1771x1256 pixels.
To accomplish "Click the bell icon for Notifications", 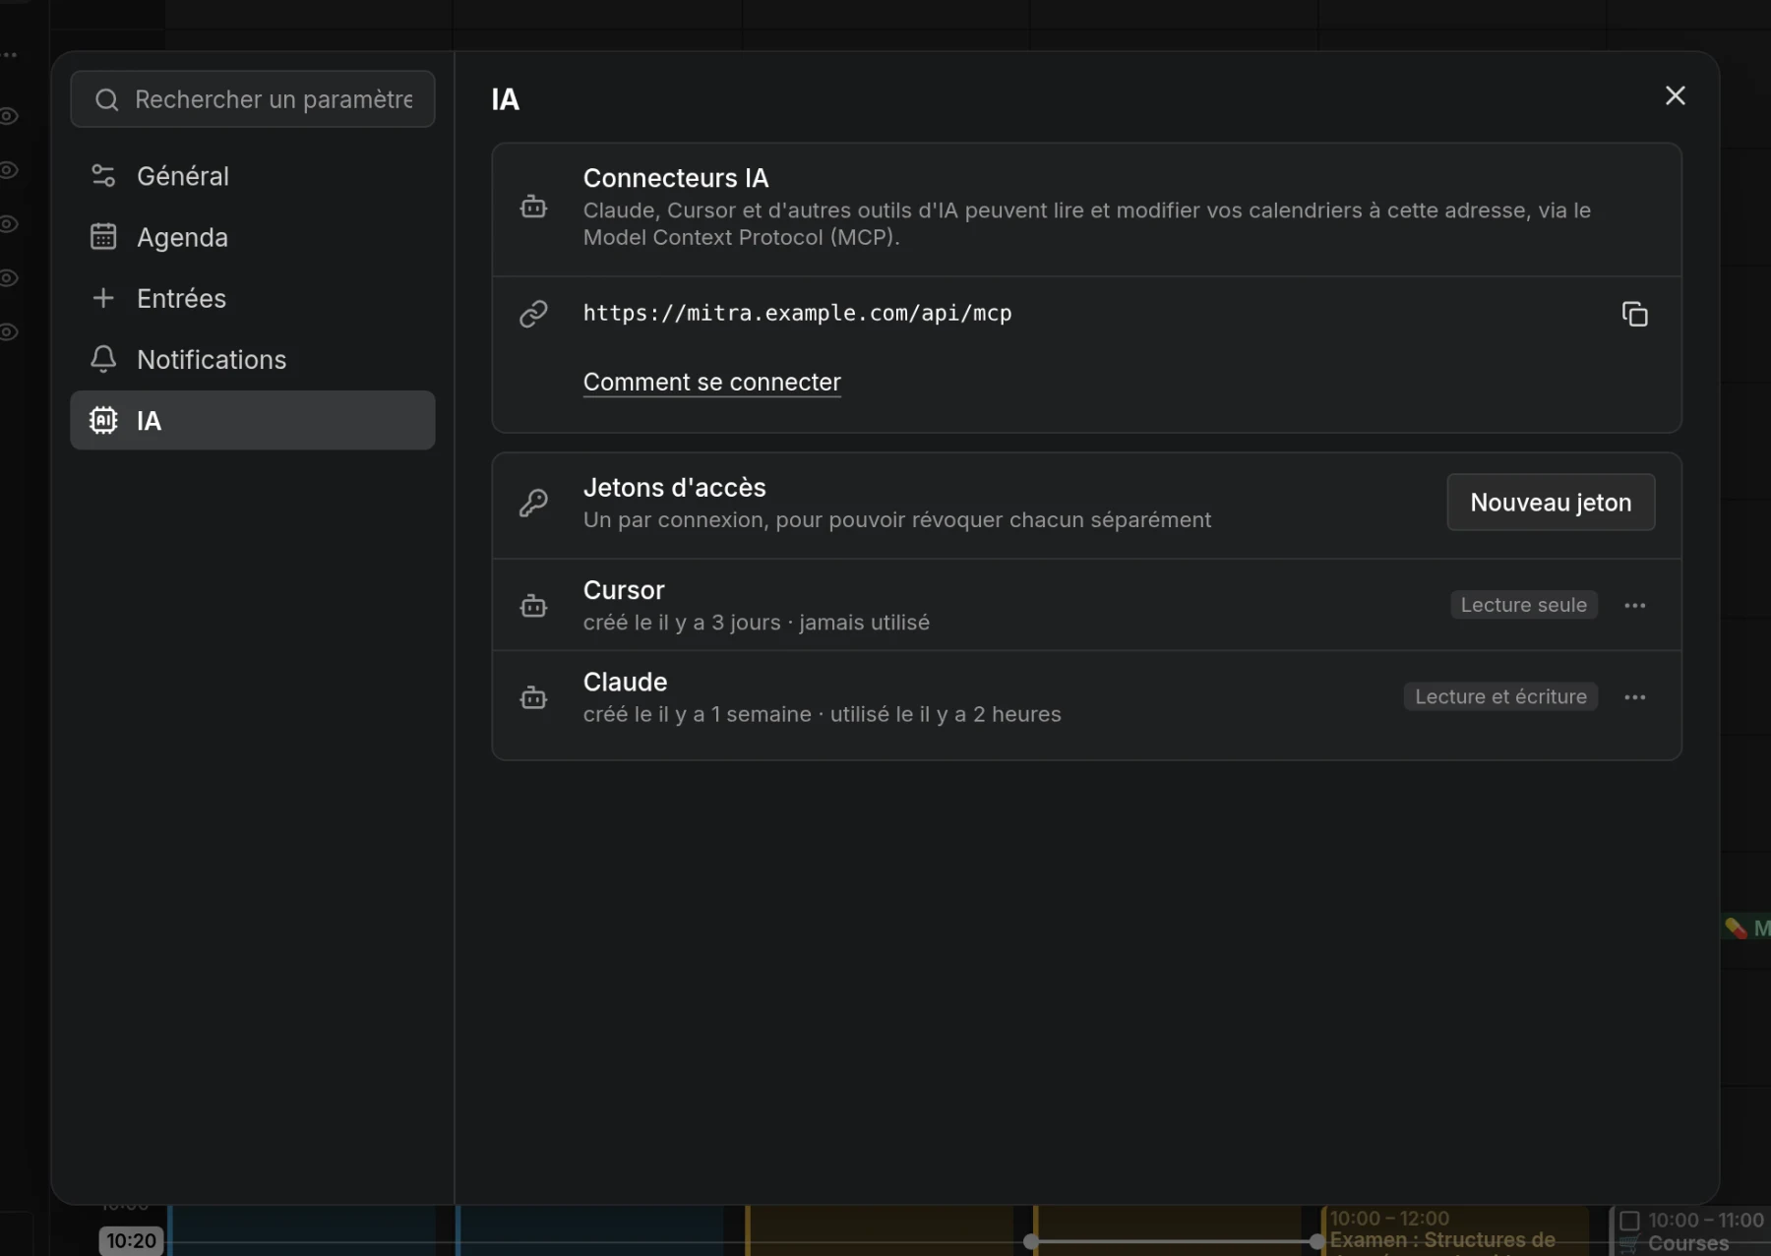I will click(103, 359).
